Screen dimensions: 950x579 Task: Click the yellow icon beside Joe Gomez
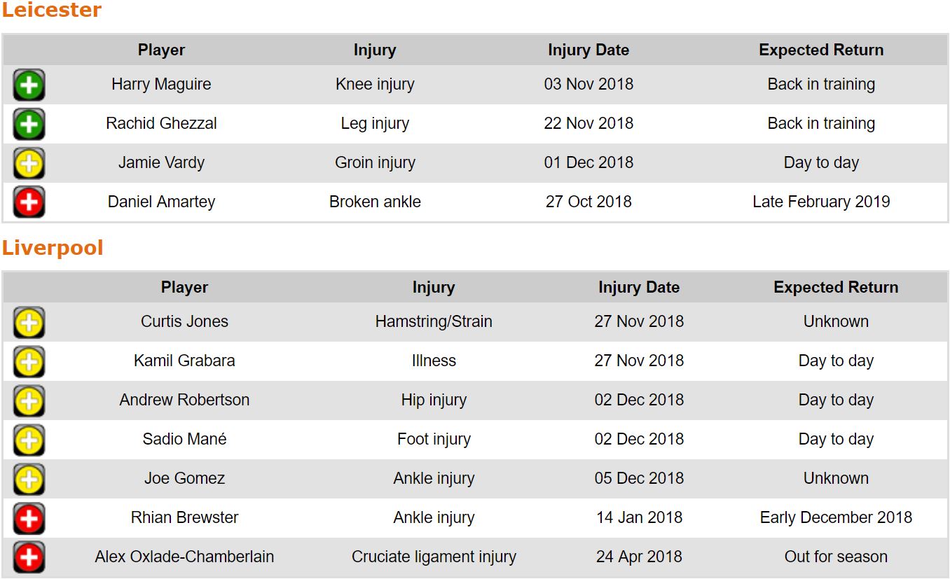(x=29, y=480)
